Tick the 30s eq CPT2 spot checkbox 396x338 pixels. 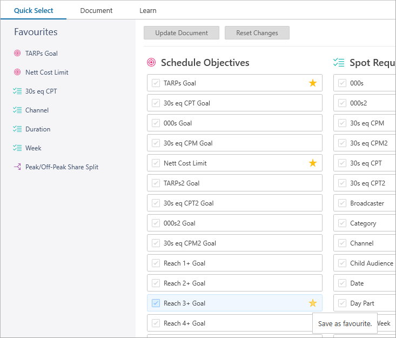coord(342,183)
